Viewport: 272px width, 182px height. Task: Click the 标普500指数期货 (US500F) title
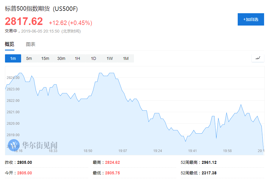point(41,9)
